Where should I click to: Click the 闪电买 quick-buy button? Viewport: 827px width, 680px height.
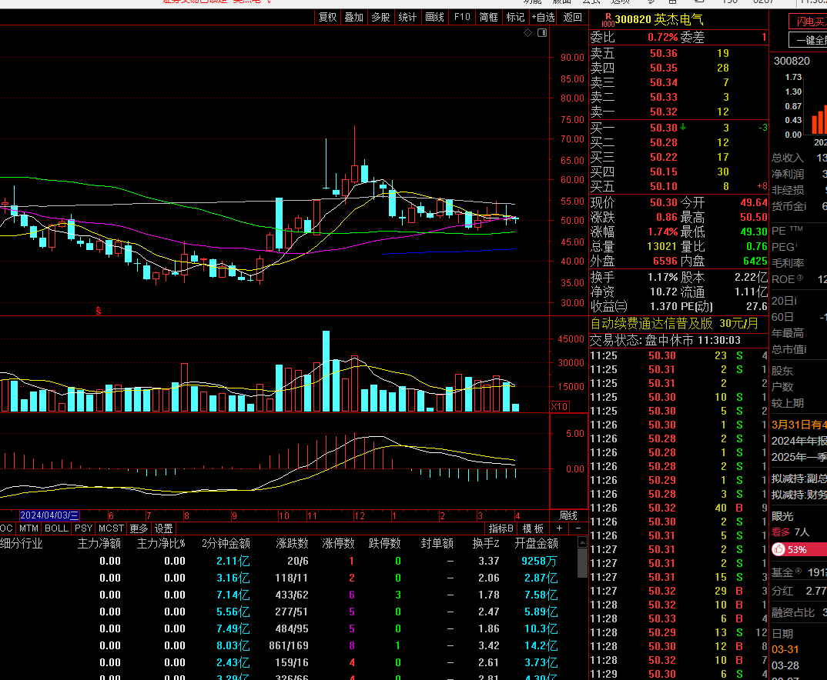pyautogui.click(x=808, y=22)
